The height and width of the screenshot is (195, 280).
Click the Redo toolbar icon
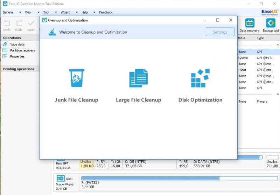coord(19,23)
